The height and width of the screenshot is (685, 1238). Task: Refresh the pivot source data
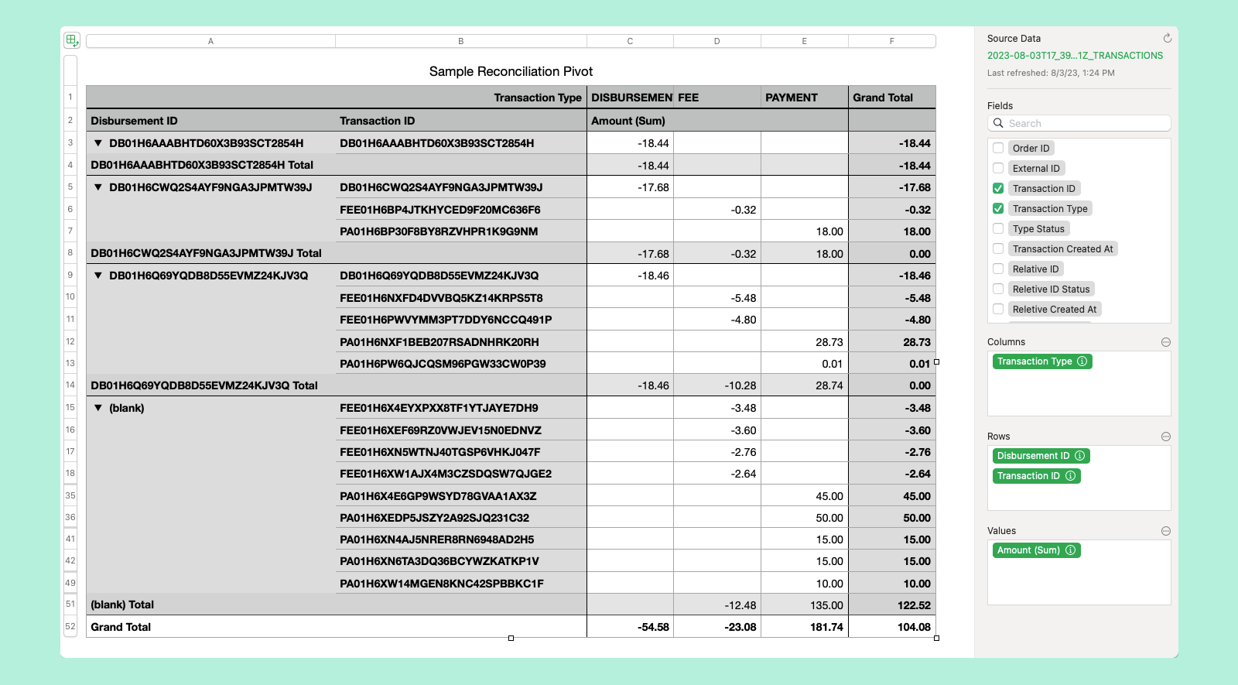pyautogui.click(x=1167, y=38)
